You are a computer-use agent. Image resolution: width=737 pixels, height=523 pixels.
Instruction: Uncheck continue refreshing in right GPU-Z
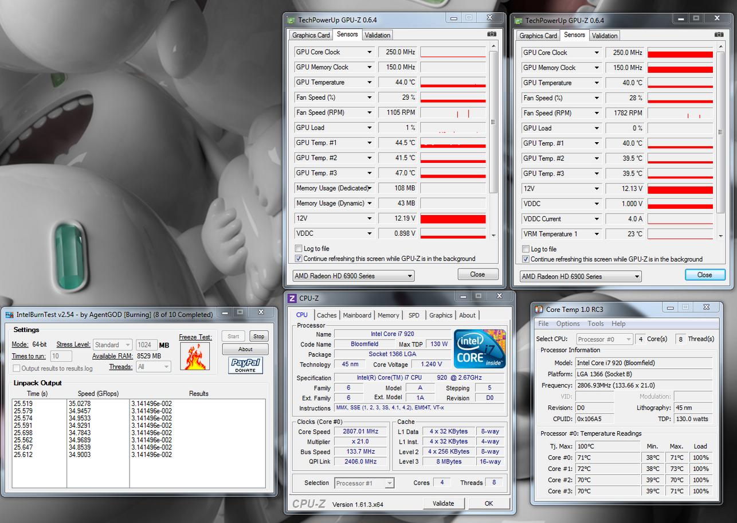point(526,259)
